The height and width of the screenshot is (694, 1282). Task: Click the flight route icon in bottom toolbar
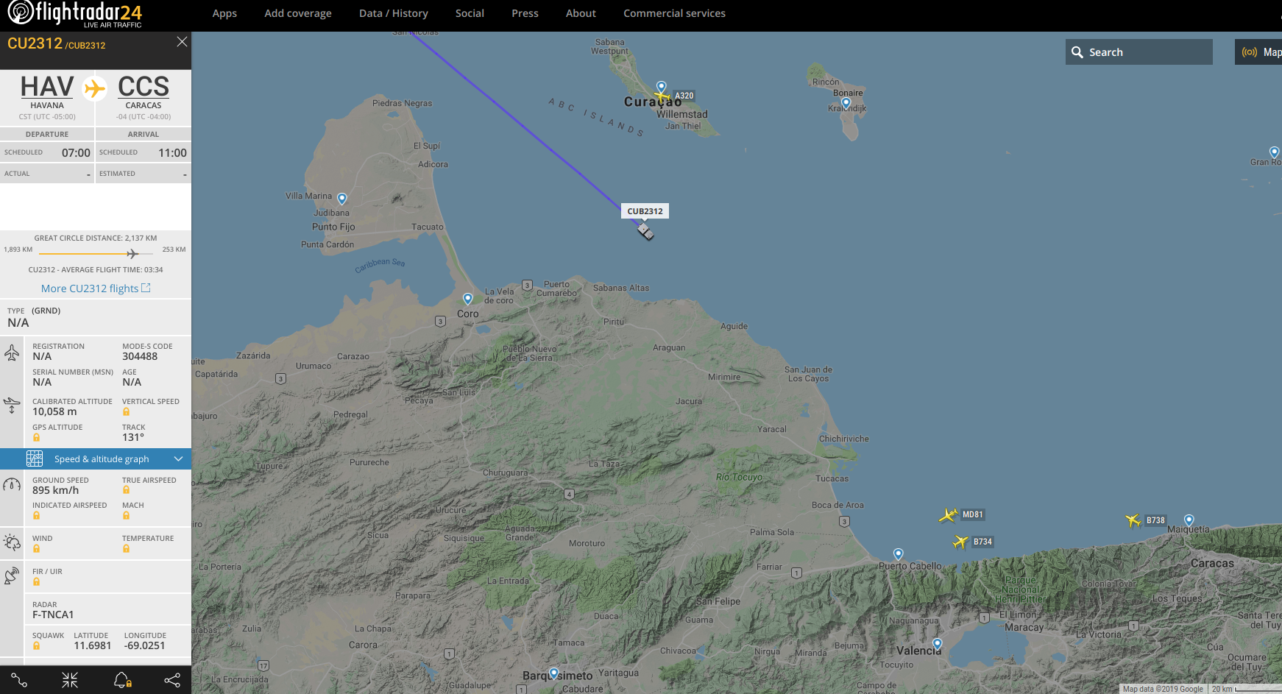pyautogui.click(x=19, y=681)
